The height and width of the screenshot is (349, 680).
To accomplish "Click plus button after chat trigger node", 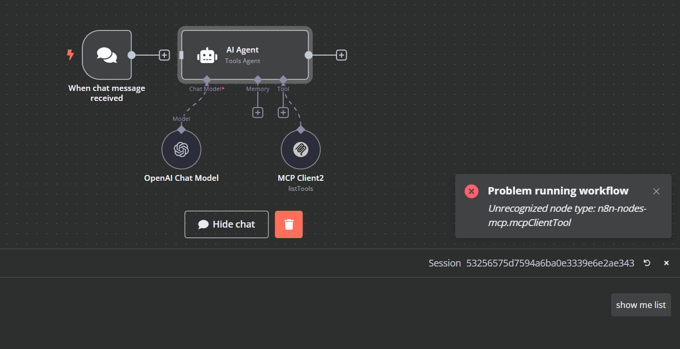I will click(x=164, y=55).
